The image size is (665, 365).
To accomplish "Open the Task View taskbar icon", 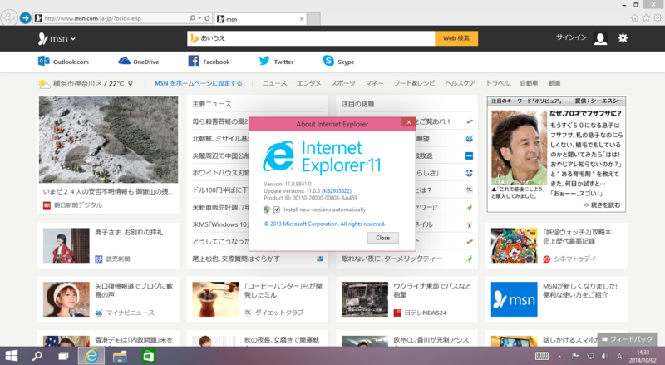I will coord(63,356).
